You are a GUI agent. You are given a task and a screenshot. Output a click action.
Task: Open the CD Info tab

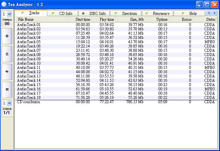63,14
